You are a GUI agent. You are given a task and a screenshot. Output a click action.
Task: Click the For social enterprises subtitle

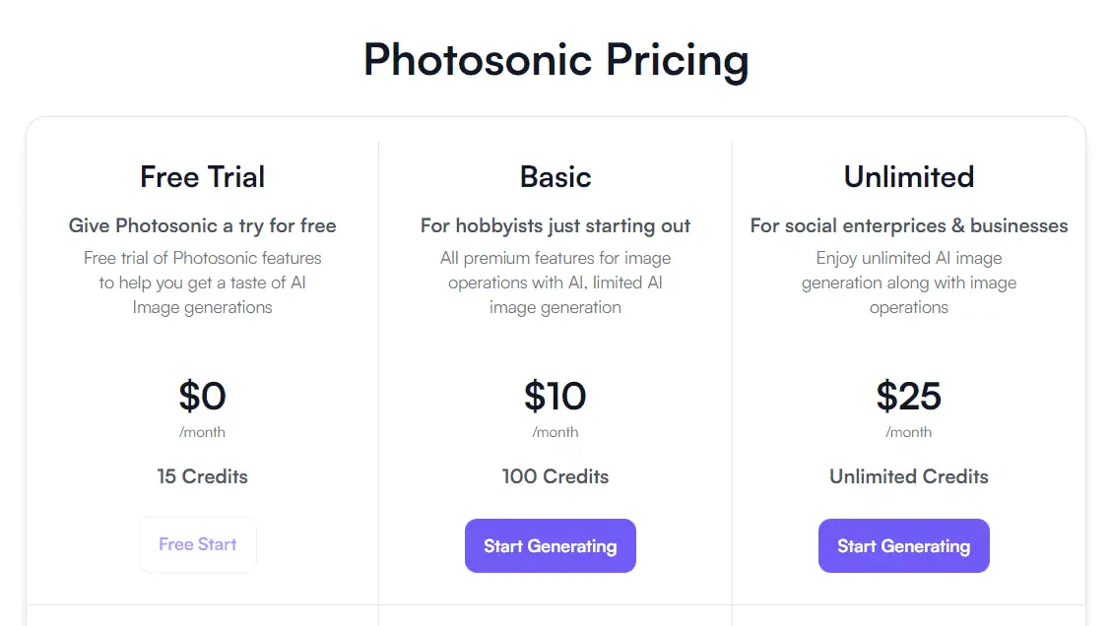click(x=908, y=225)
